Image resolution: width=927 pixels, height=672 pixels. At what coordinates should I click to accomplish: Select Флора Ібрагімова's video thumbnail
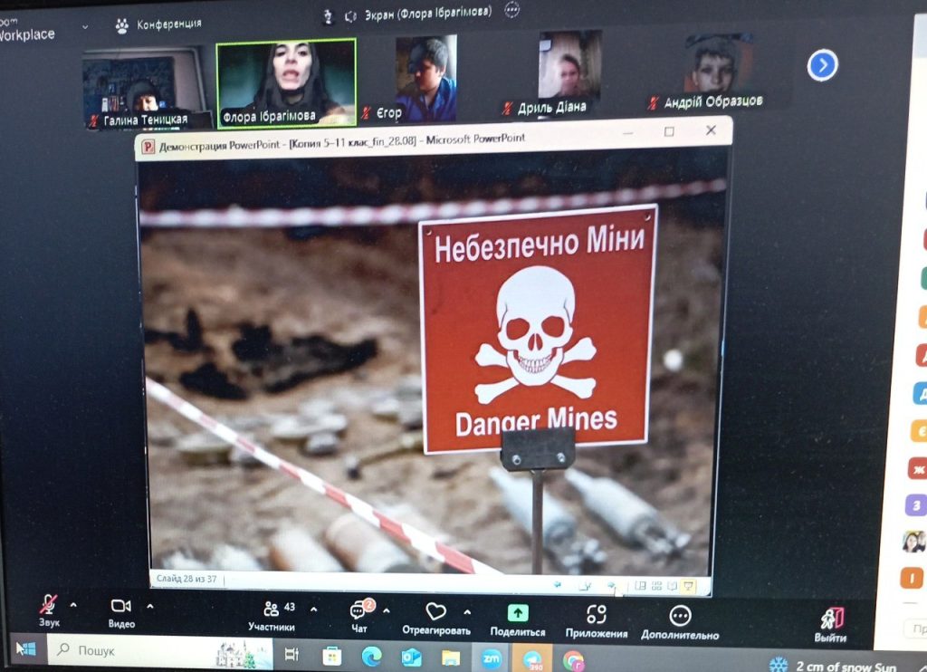[x=287, y=82]
